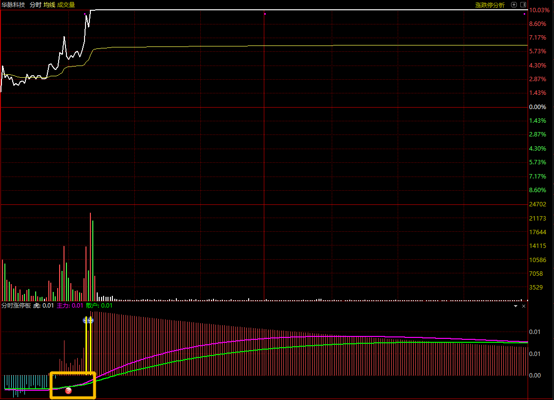Click the 10.03% top price scale label
Image resolution: width=554 pixels, height=400 pixels.
(x=539, y=10)
